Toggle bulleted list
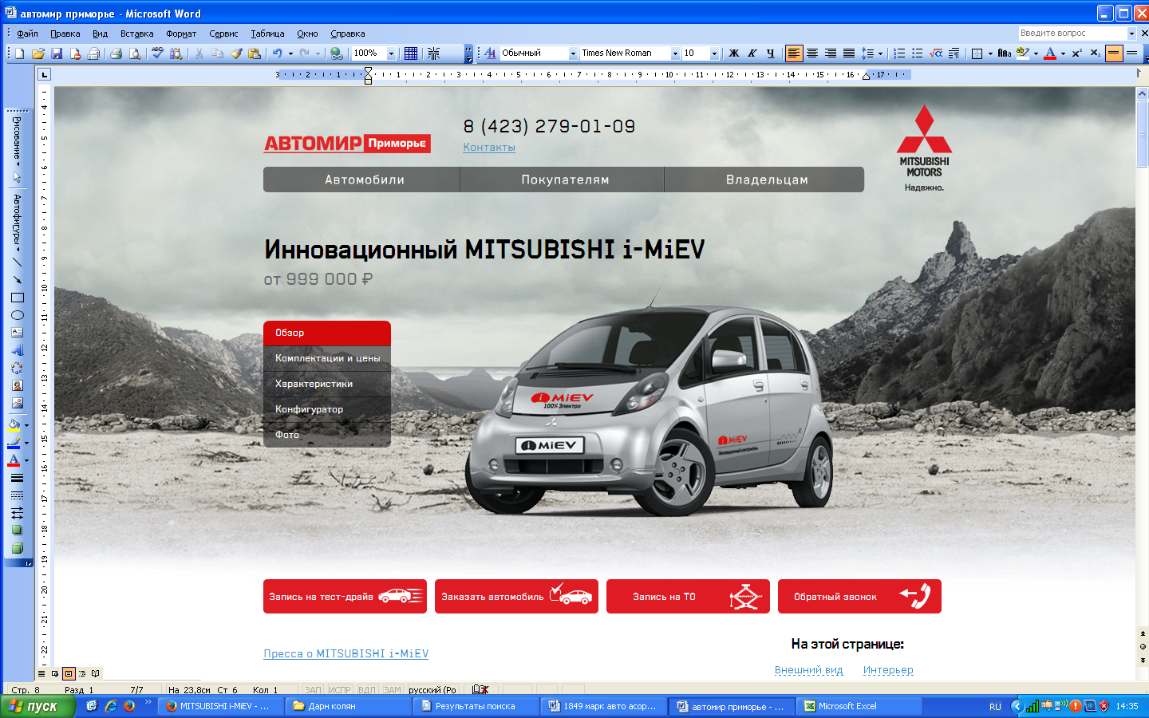Viewport: 1149px width, 718px height. click(918, 53)
